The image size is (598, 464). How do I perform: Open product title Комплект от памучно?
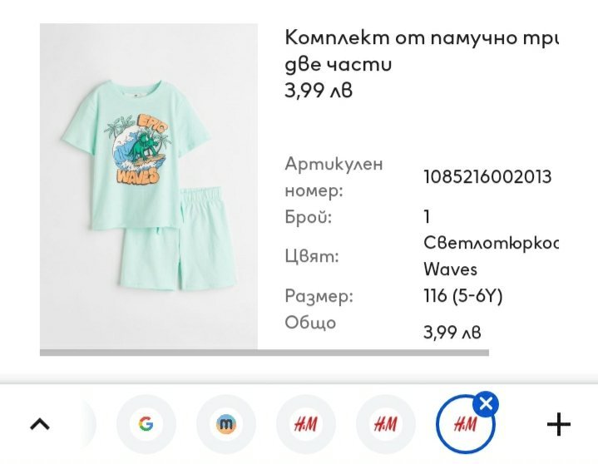tap(422, 51)
